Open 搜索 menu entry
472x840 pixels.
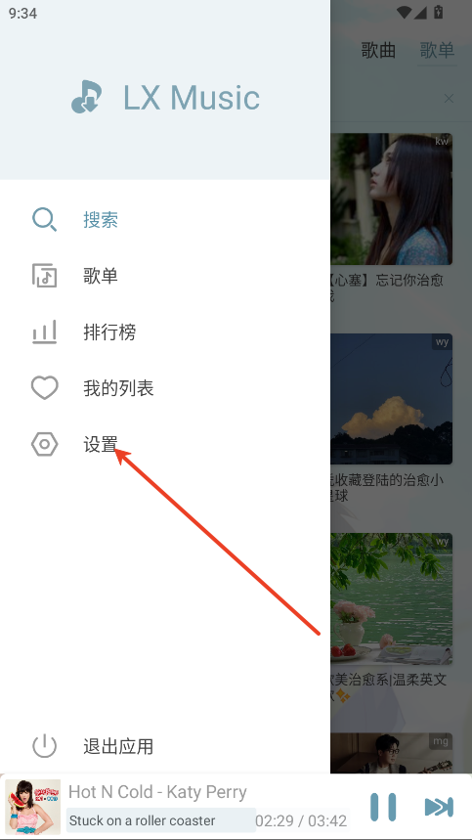tap(101, 220)
